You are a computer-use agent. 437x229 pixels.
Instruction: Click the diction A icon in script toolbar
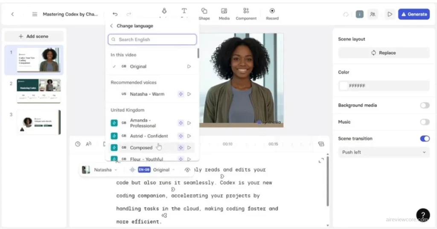pos(89,144)
